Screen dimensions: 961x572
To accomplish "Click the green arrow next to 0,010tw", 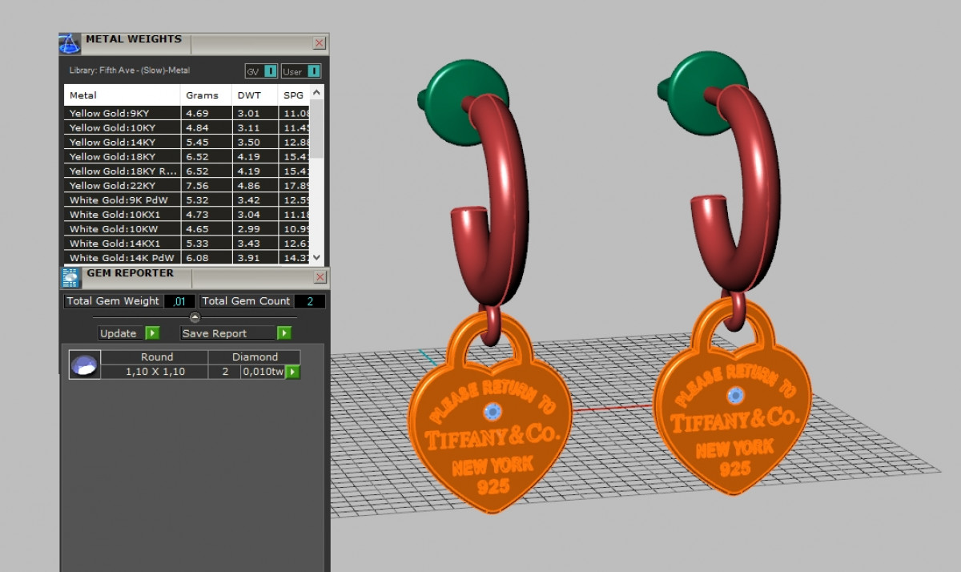I will click(x=293, y=372).
